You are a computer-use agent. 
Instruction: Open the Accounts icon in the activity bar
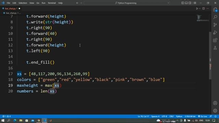(215, 103)
